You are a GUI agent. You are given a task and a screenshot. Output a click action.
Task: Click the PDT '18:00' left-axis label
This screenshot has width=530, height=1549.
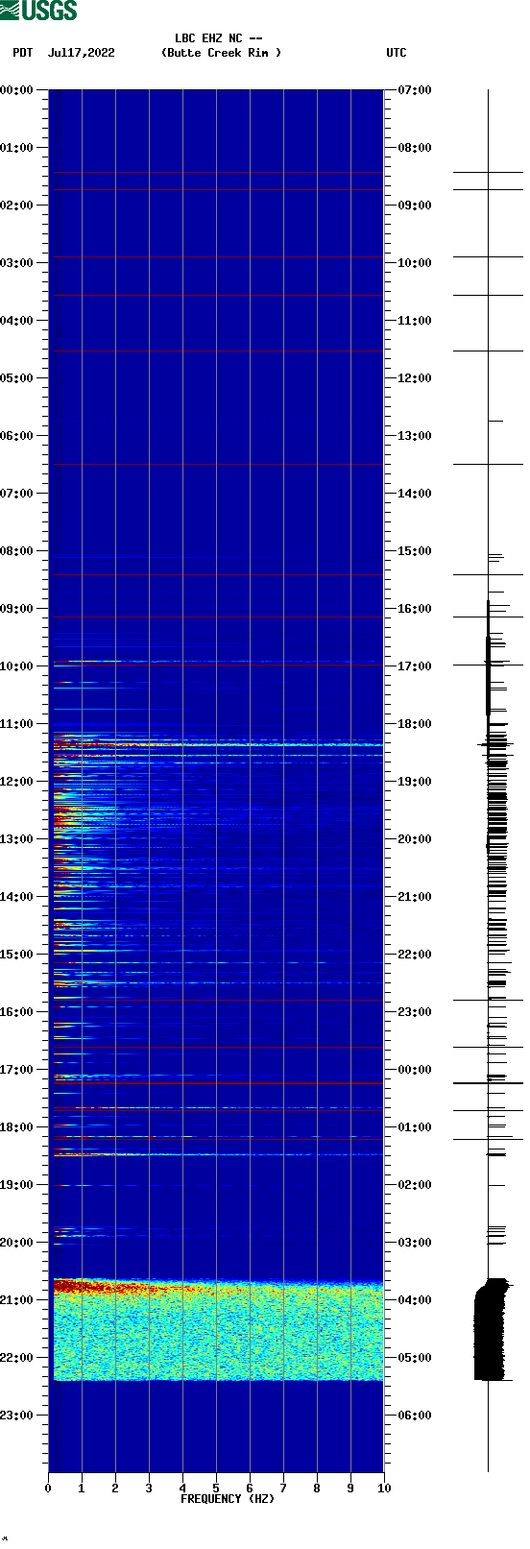click(16, 1127)
